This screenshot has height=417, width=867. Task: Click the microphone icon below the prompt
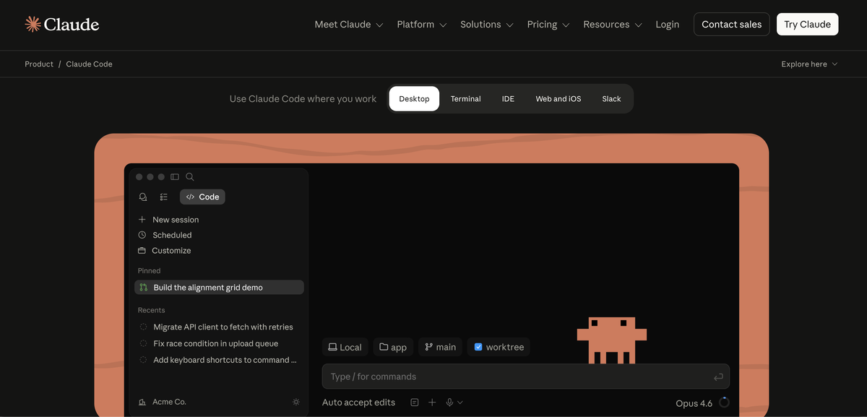coord(449,403)
